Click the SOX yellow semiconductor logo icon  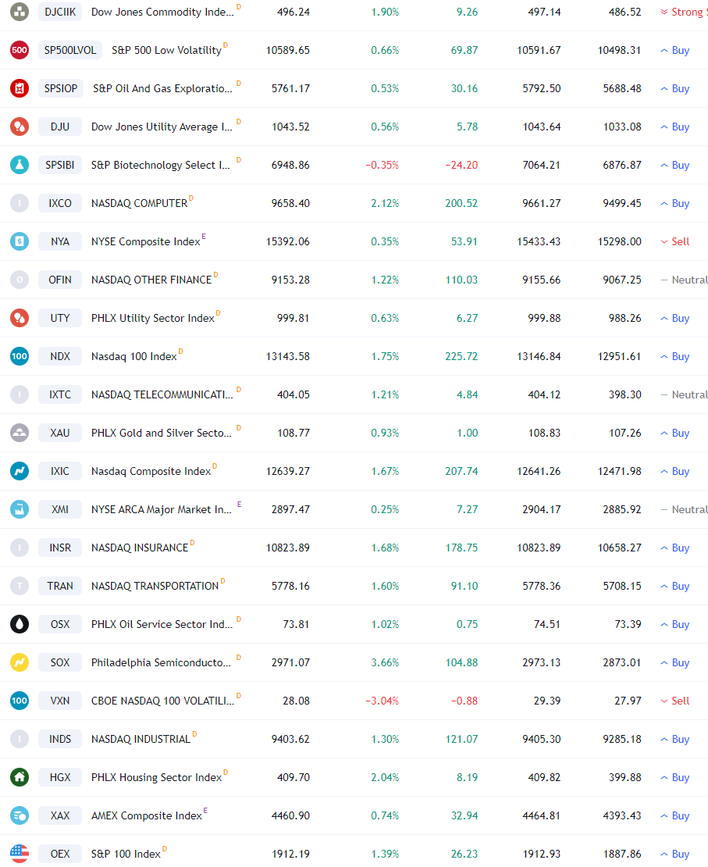pyautogui.click(x=20, y=662)
